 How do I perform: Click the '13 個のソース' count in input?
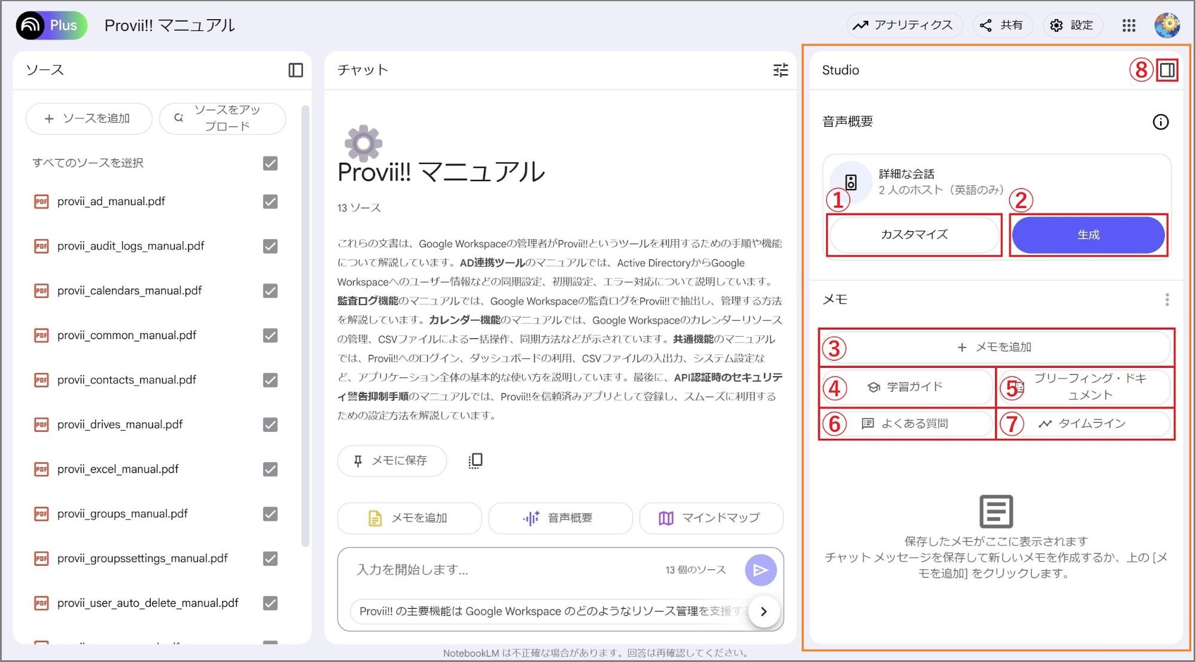coord(695,570)
